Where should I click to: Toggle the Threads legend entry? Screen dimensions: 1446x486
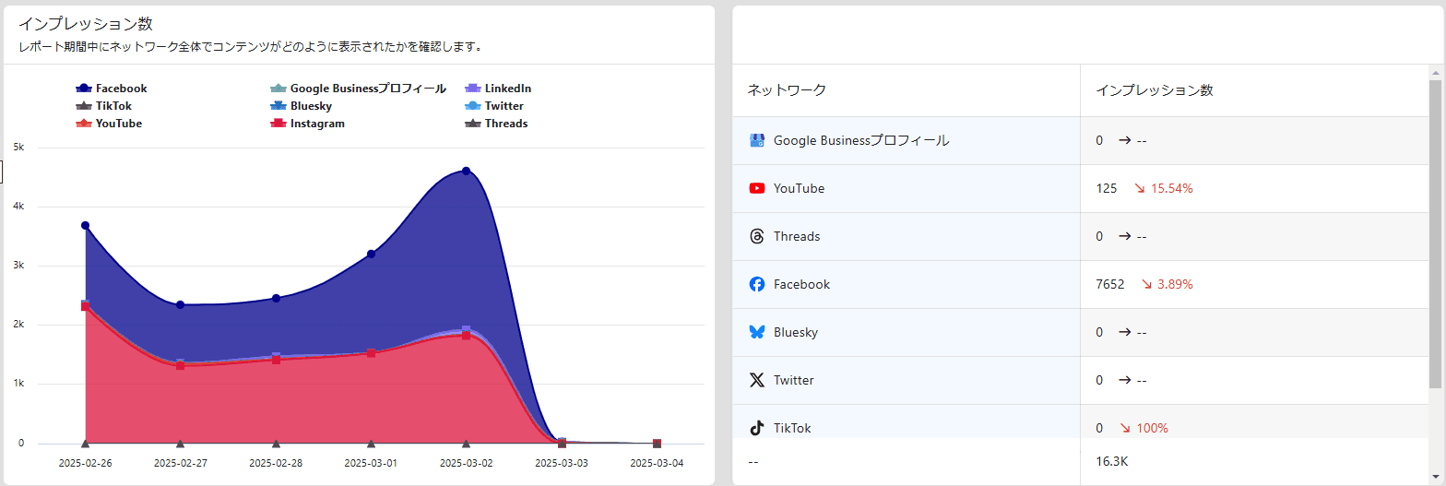(x=497, y=124)
